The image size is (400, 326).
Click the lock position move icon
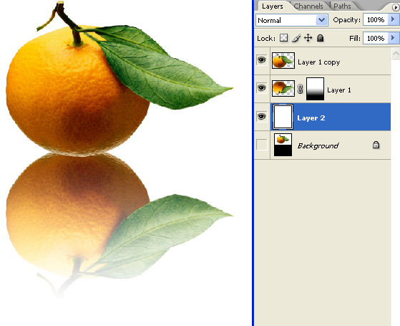308,38
